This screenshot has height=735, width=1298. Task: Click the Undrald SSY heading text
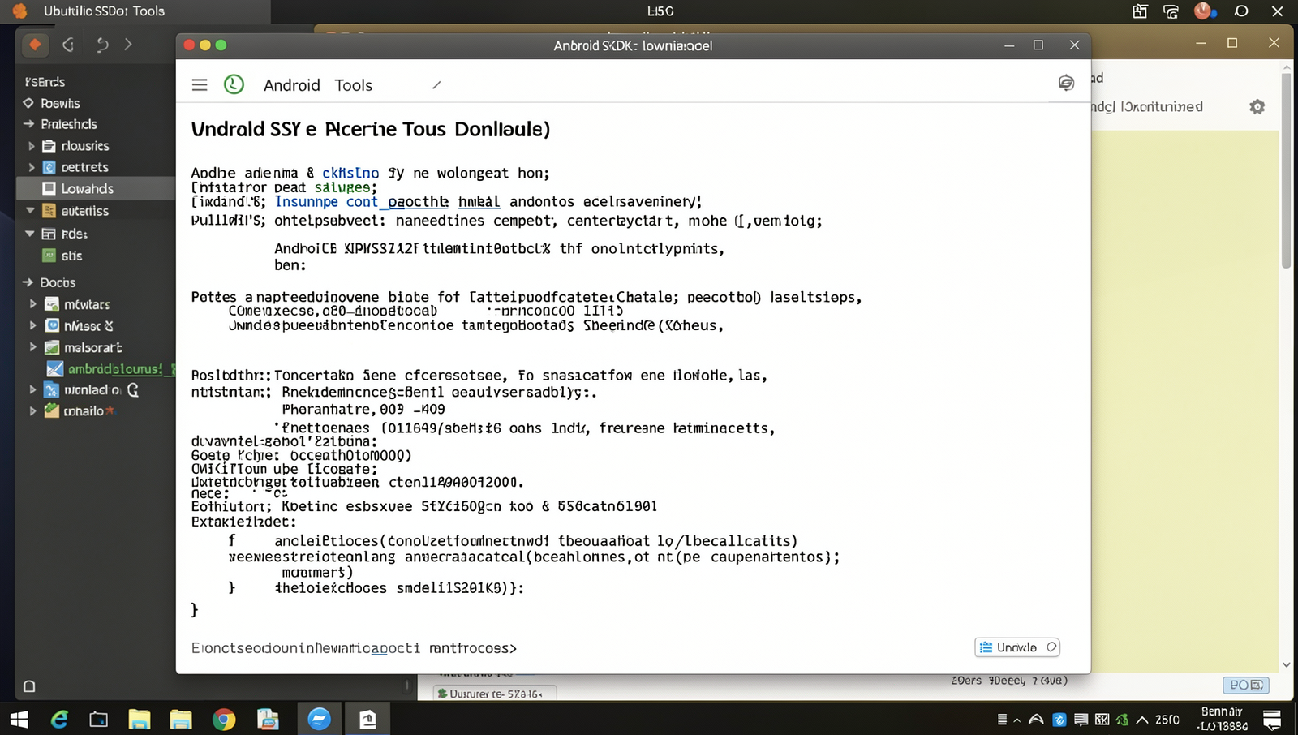click(x=371, y=129)
